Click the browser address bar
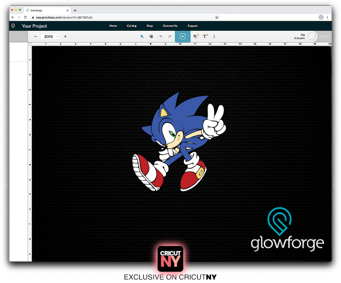The image size is (341, 283). [x=124, y=17]
